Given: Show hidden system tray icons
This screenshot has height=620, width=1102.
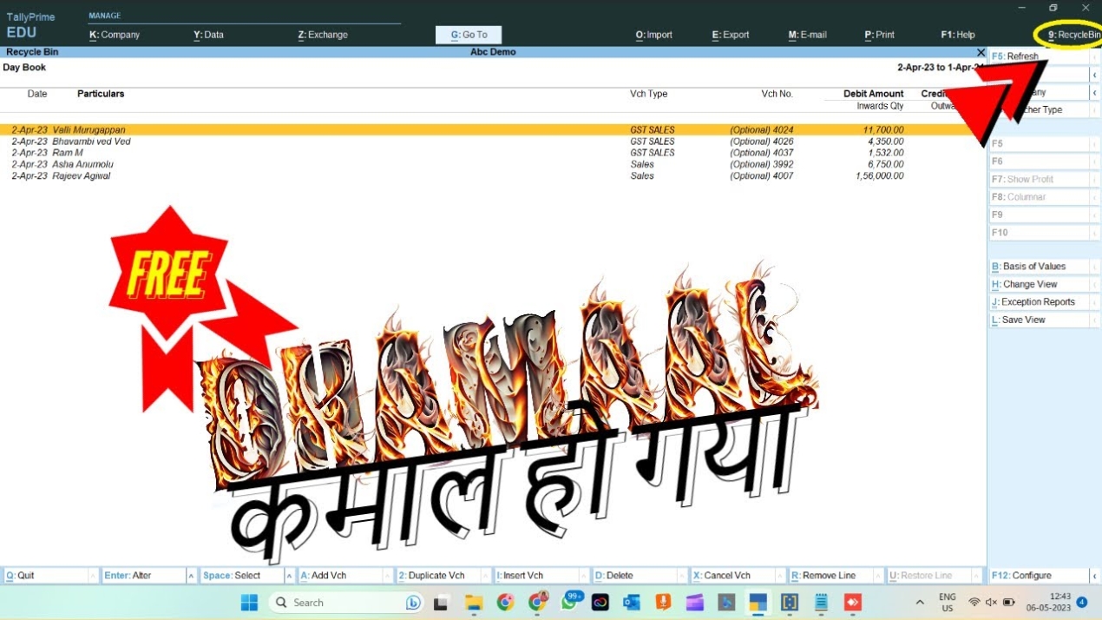Looking at the screenshot, I should point(920,602).
